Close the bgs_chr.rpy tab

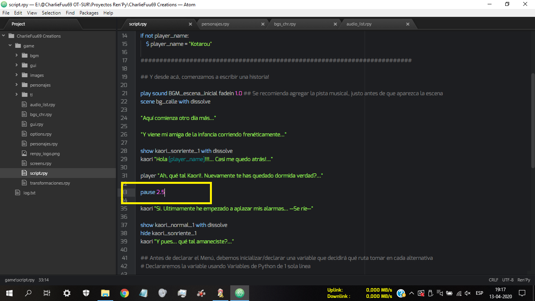(335, 24)
